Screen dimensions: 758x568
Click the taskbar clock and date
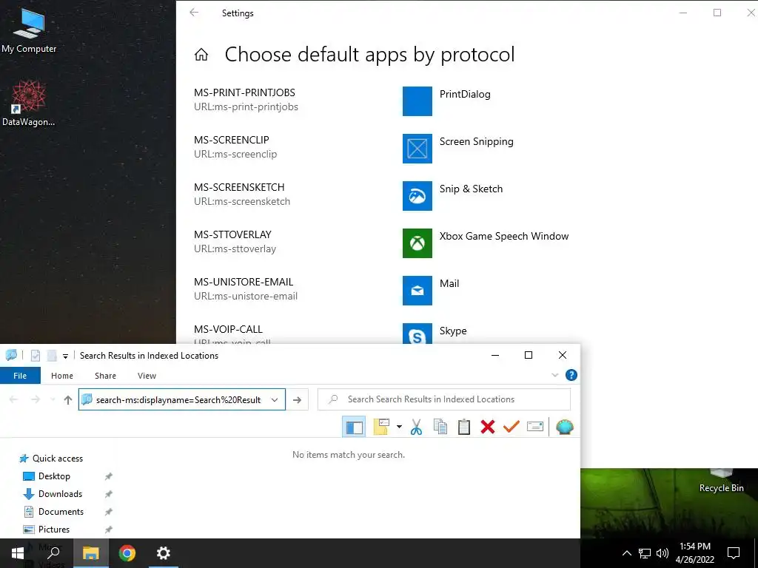(694, 553)
